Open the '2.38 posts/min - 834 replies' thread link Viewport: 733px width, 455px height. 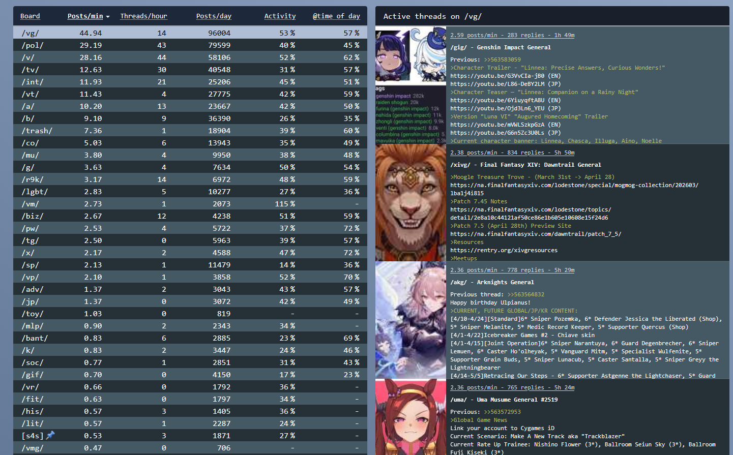[x=512, y=153]
